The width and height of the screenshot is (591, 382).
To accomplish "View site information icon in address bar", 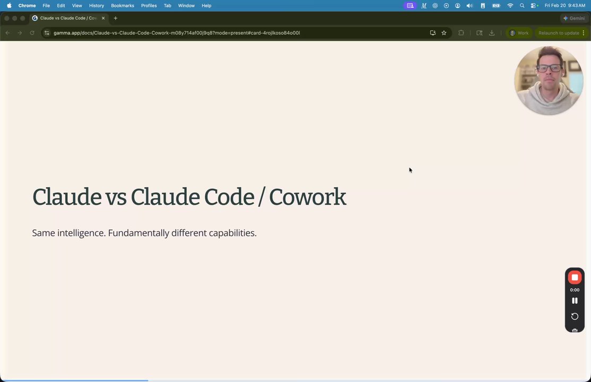I will (47, 33).
